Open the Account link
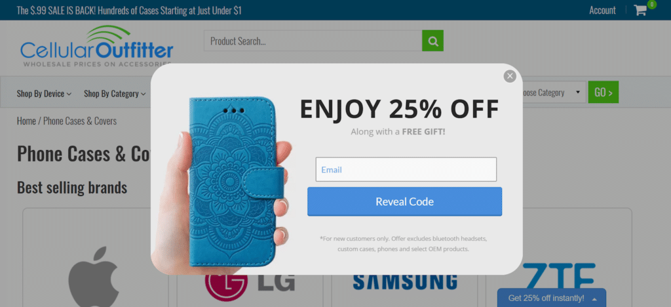 pos(602,10)
